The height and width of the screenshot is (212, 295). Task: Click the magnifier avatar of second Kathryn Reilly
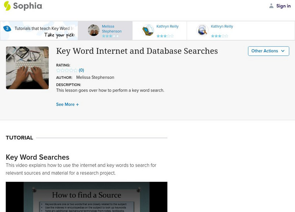click(x=202, y=30)
